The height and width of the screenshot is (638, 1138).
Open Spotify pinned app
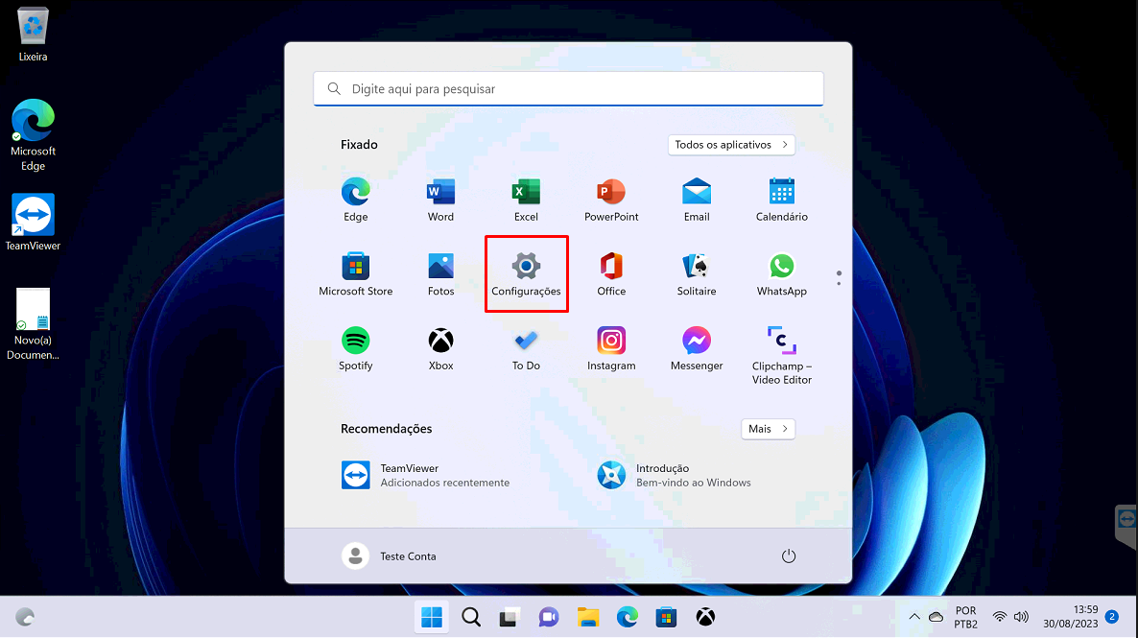click(356, 349)
